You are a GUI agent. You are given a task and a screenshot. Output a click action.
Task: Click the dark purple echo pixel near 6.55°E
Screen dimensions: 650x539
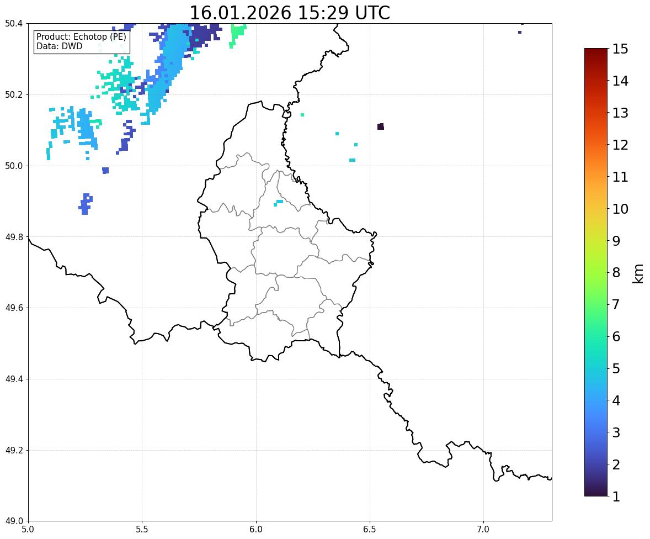coord(381,126)
